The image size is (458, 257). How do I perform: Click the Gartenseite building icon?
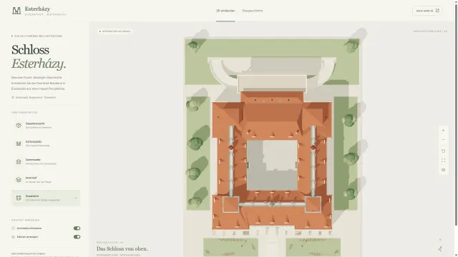[x=19, y=162]
